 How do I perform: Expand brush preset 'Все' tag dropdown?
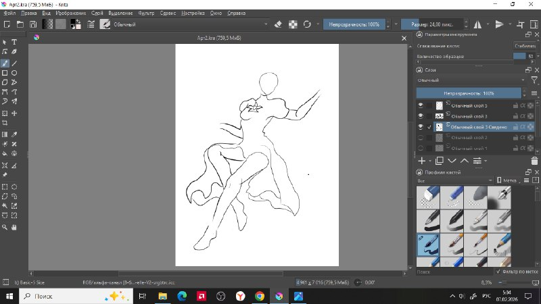click(453, 180)
